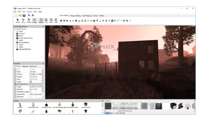Open the View menu
This screenshot has height=121, width=209.
click(24, 11)
